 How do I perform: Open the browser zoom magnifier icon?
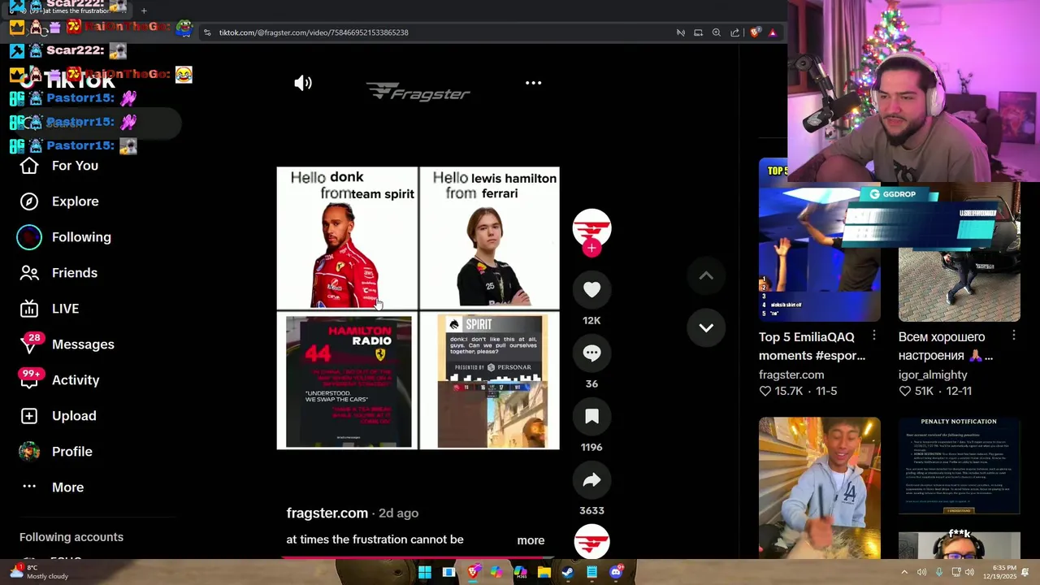point(717,32)
